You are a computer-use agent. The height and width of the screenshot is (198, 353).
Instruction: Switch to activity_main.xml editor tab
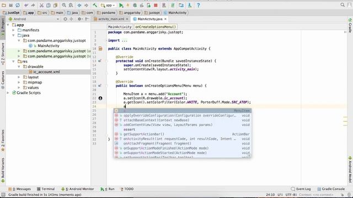coord(111,19)
